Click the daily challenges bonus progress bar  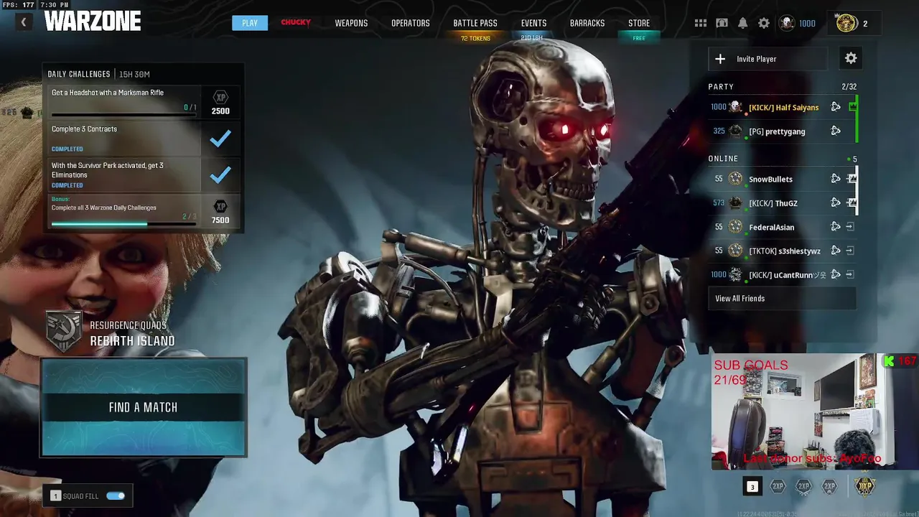123,223
